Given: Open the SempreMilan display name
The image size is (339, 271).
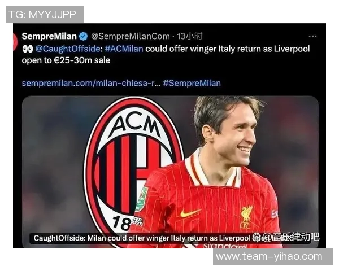Looking at the screenshot, I should pos(49,36).
